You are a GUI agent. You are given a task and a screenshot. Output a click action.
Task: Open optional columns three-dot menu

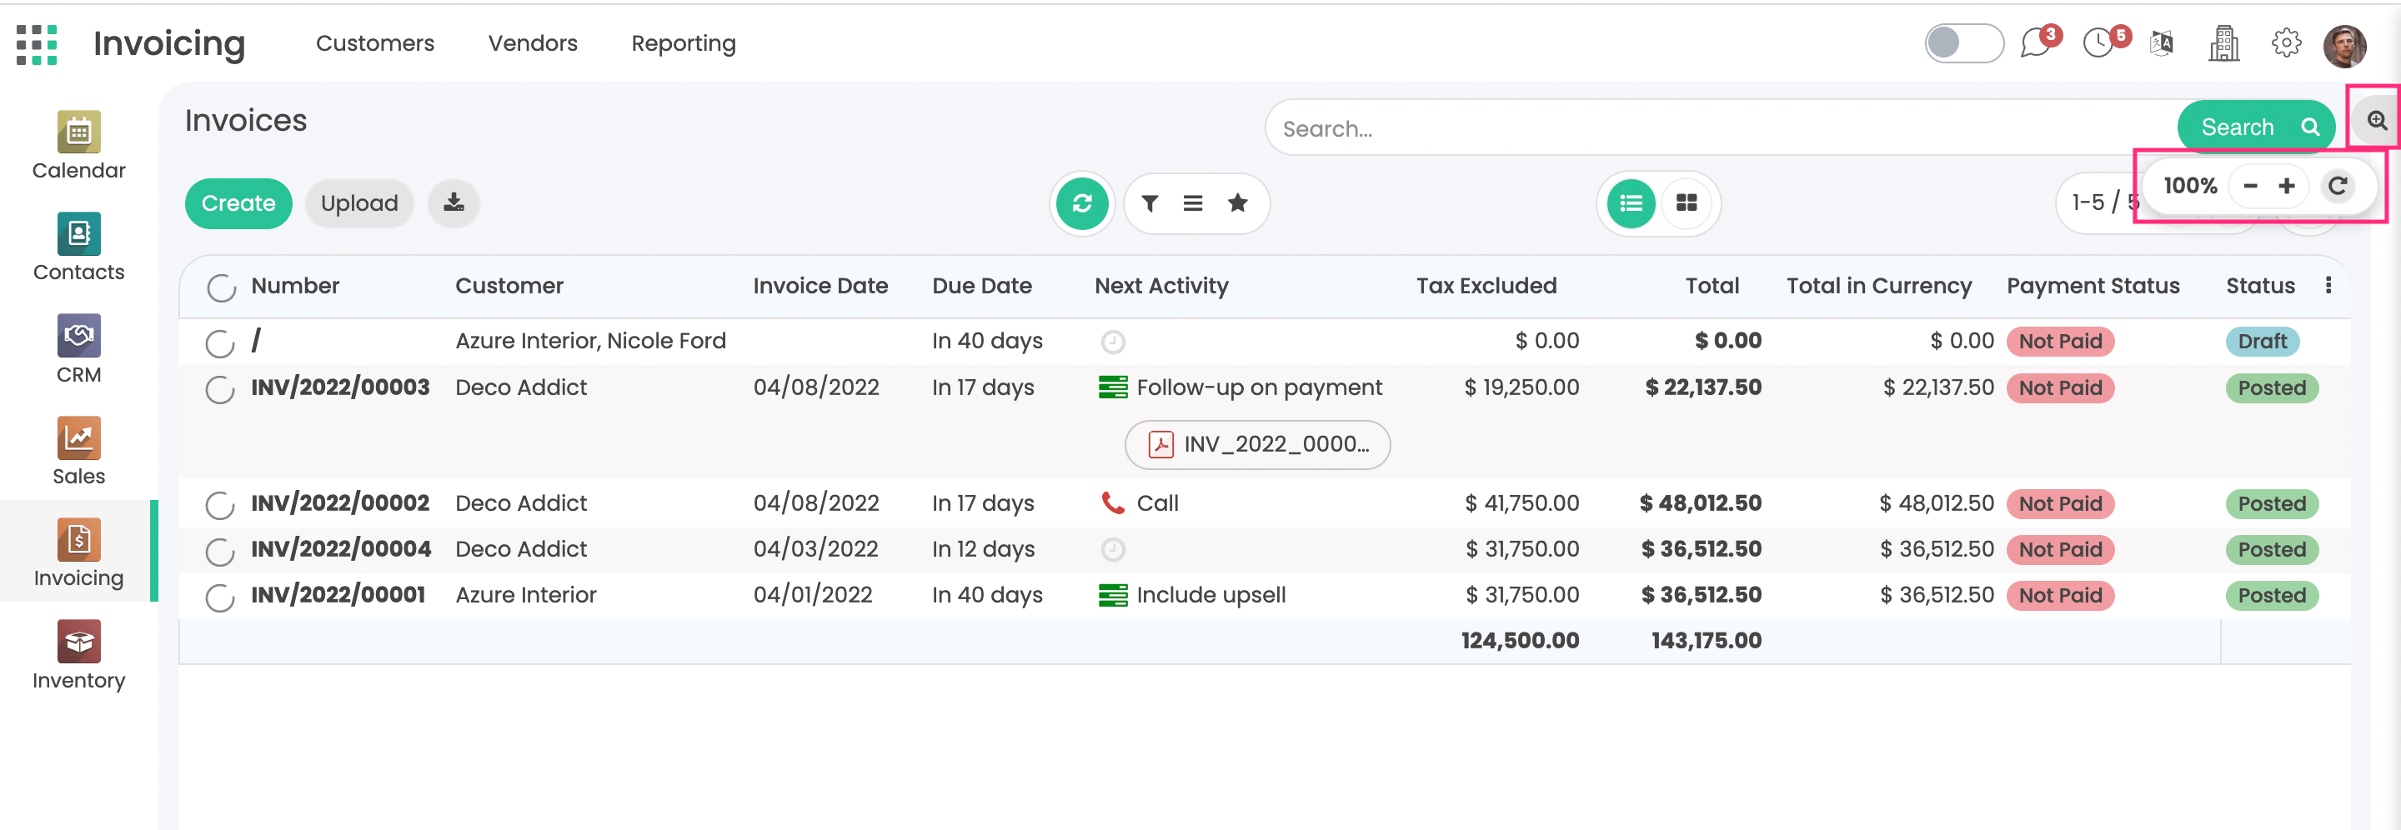[2328, 286]
